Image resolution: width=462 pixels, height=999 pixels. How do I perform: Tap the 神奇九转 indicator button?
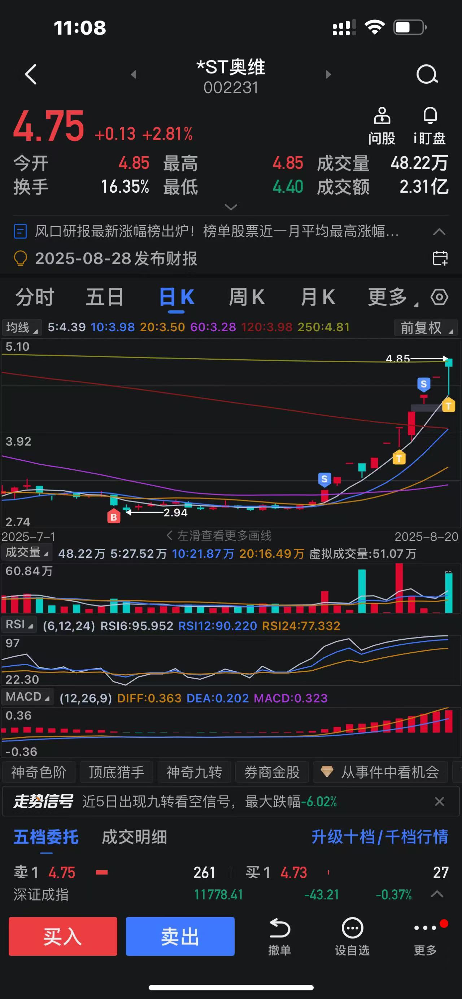click(194, 772)
